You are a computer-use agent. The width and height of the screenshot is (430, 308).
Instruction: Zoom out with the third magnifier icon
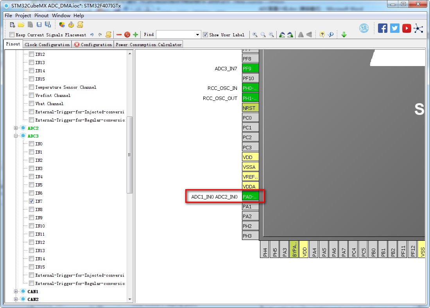[271, 34]
